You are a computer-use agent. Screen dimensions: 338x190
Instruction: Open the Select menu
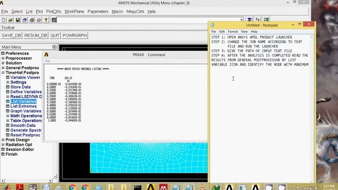(x=17, y=12)
